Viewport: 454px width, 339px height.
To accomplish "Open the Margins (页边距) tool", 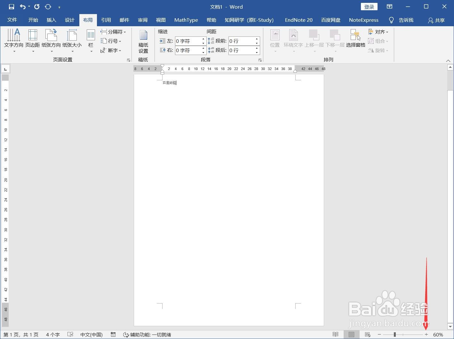I will click(x=33, y=41).
